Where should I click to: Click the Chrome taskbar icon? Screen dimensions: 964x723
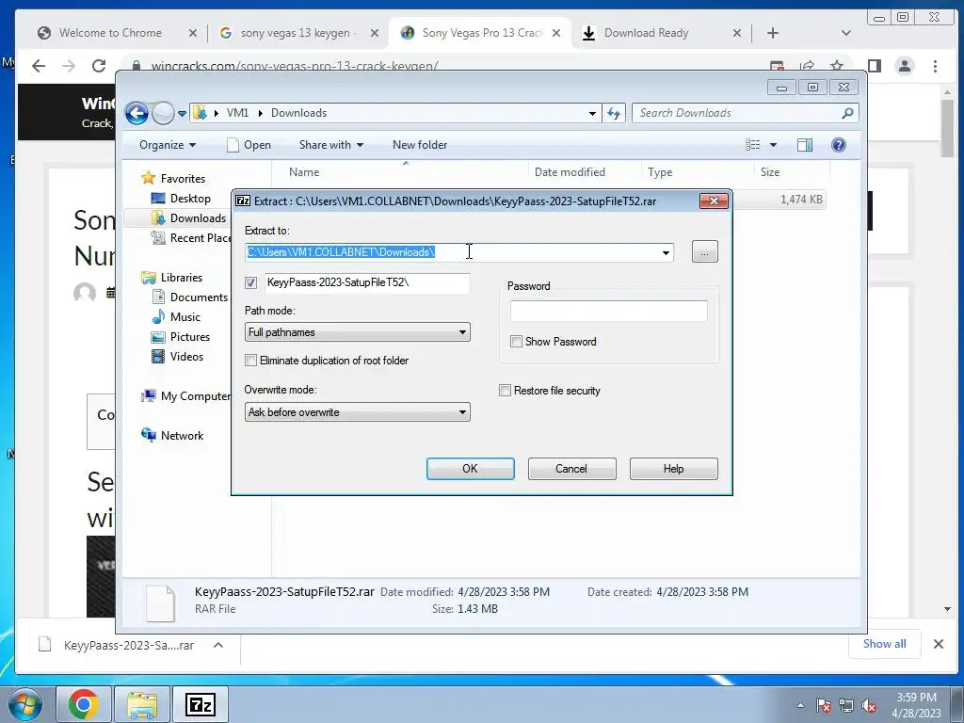coord(84,704)
